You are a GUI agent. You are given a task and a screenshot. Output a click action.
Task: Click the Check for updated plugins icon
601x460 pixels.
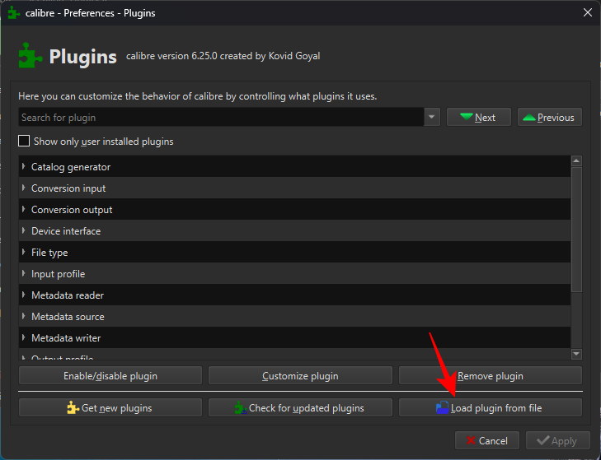(x=240, y=407)
